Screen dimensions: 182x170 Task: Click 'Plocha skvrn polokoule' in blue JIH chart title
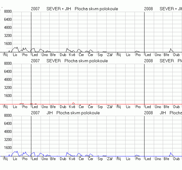[78, 113]
